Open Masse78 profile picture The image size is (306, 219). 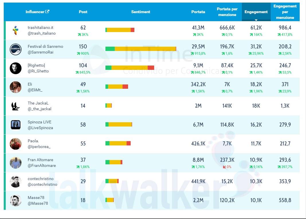click(x=15, y=200)
